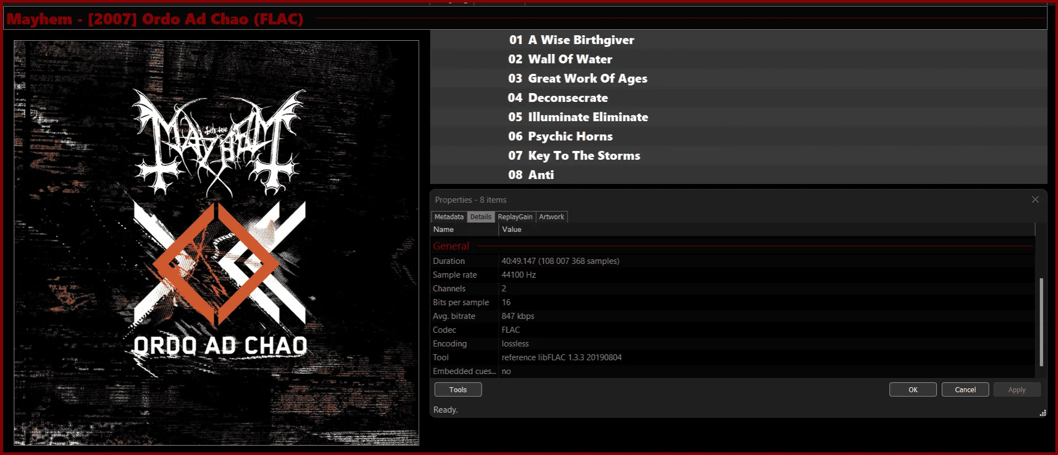Select the Codec value FLAC
1058x455 pixels.
(x=511, y=330)
